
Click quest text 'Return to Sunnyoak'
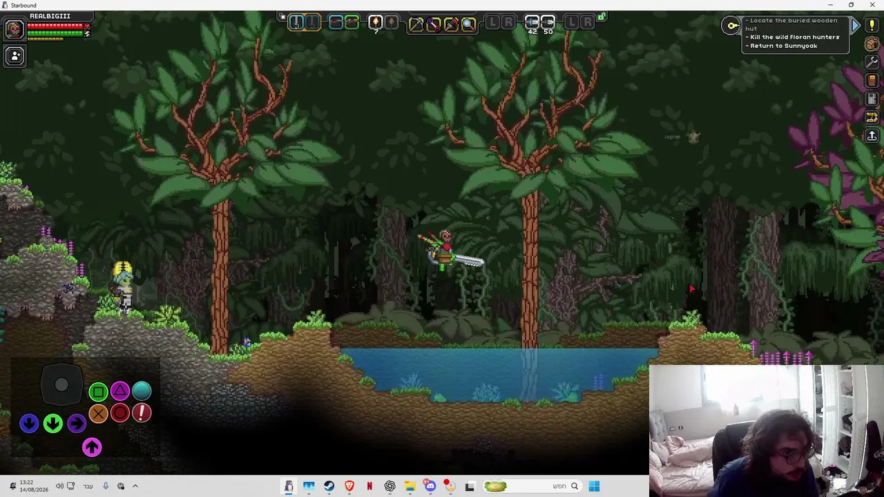pyautogui.click(x=782, y=46)
